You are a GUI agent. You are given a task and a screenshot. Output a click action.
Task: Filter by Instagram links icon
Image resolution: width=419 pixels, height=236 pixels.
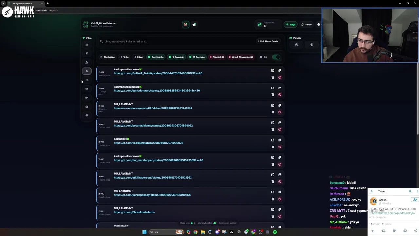tap(87, 80)
